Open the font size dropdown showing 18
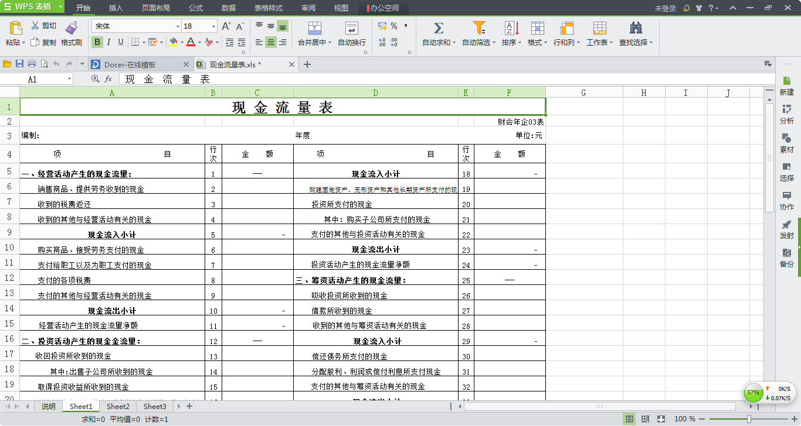 coord(213,26)
